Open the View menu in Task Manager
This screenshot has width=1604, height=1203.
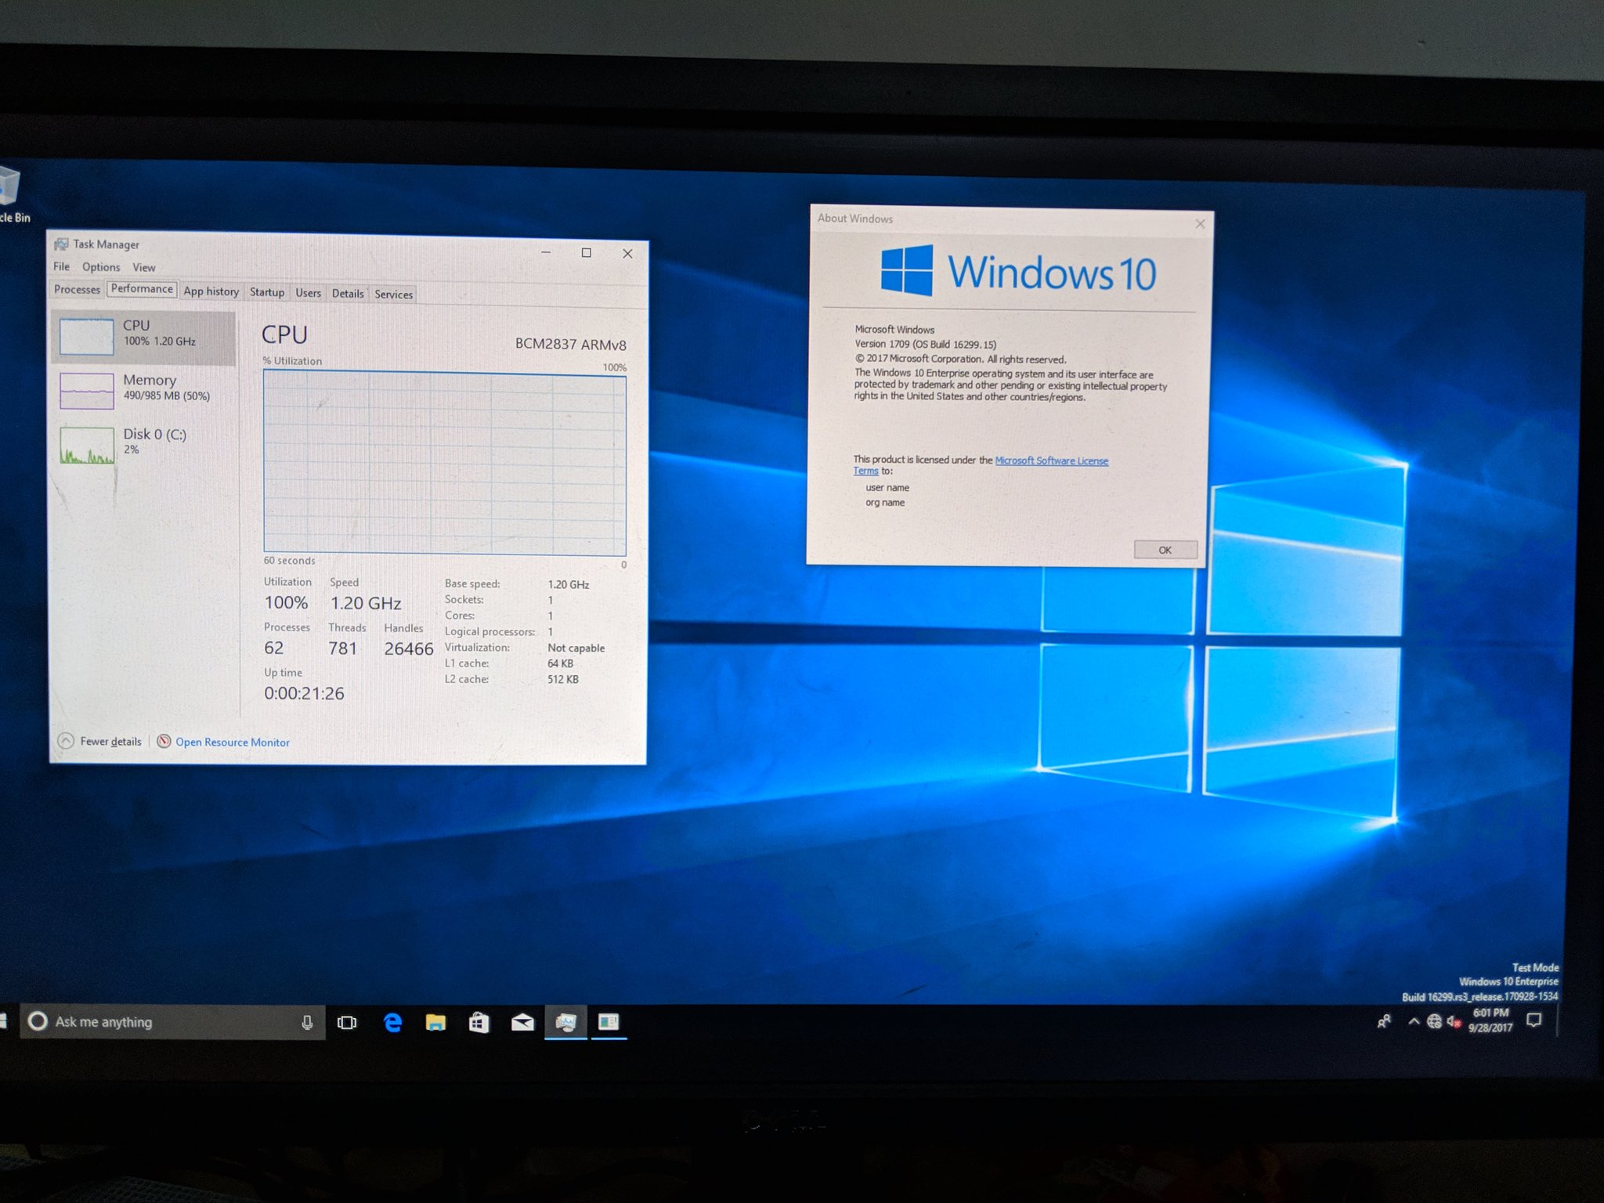tap(144, 267)
